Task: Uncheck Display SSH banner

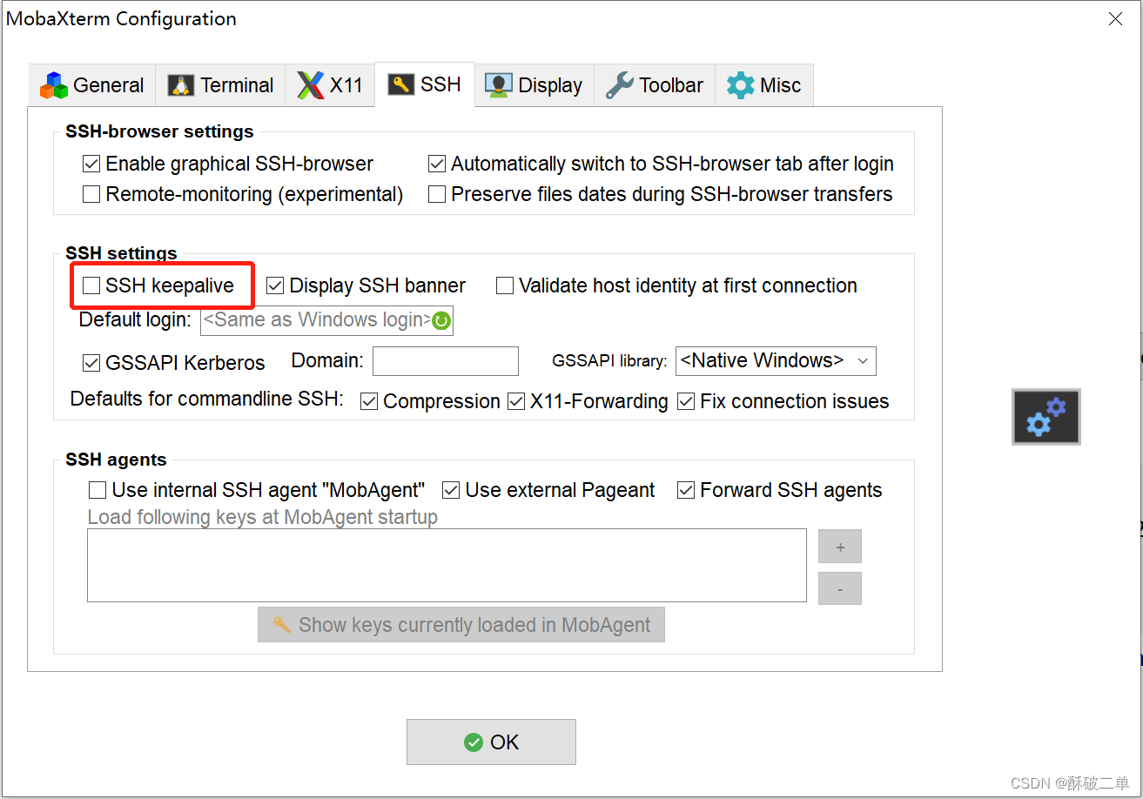Action: tap(275, 285)
